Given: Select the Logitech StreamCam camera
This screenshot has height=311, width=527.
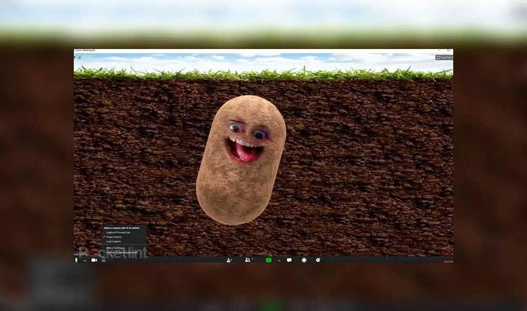Looking at the screenshot, I should pos(119,232).
